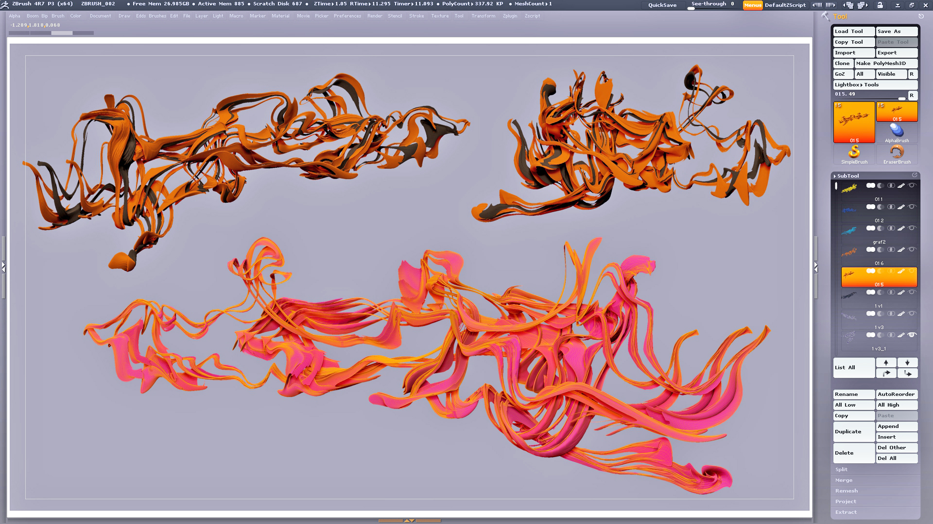Screen dimensions: 933x524
Task: Expand the Remesh section
Action: click(x=846, y=491)
